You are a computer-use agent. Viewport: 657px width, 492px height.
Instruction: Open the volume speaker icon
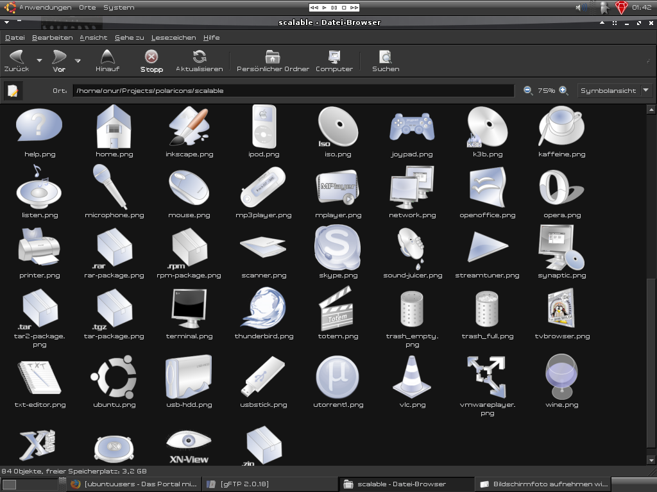pos(581,8)
